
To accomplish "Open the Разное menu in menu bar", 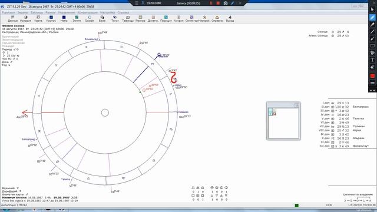I will (51, 12).
